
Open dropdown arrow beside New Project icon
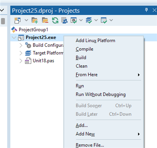27,20
